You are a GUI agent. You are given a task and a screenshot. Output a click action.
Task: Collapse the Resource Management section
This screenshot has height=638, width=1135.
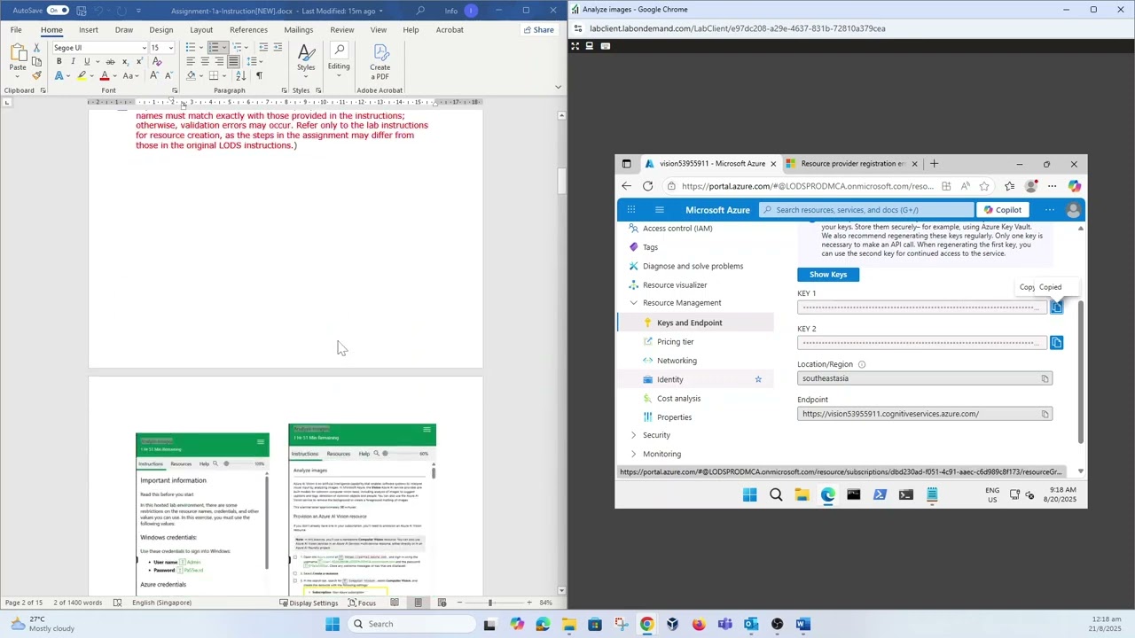click(633, 303)
